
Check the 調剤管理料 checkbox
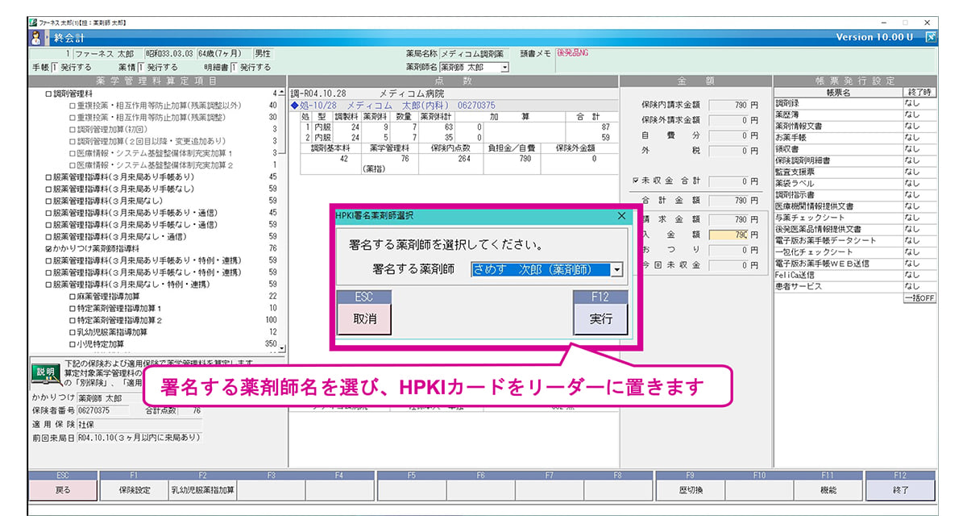[48, 94]
